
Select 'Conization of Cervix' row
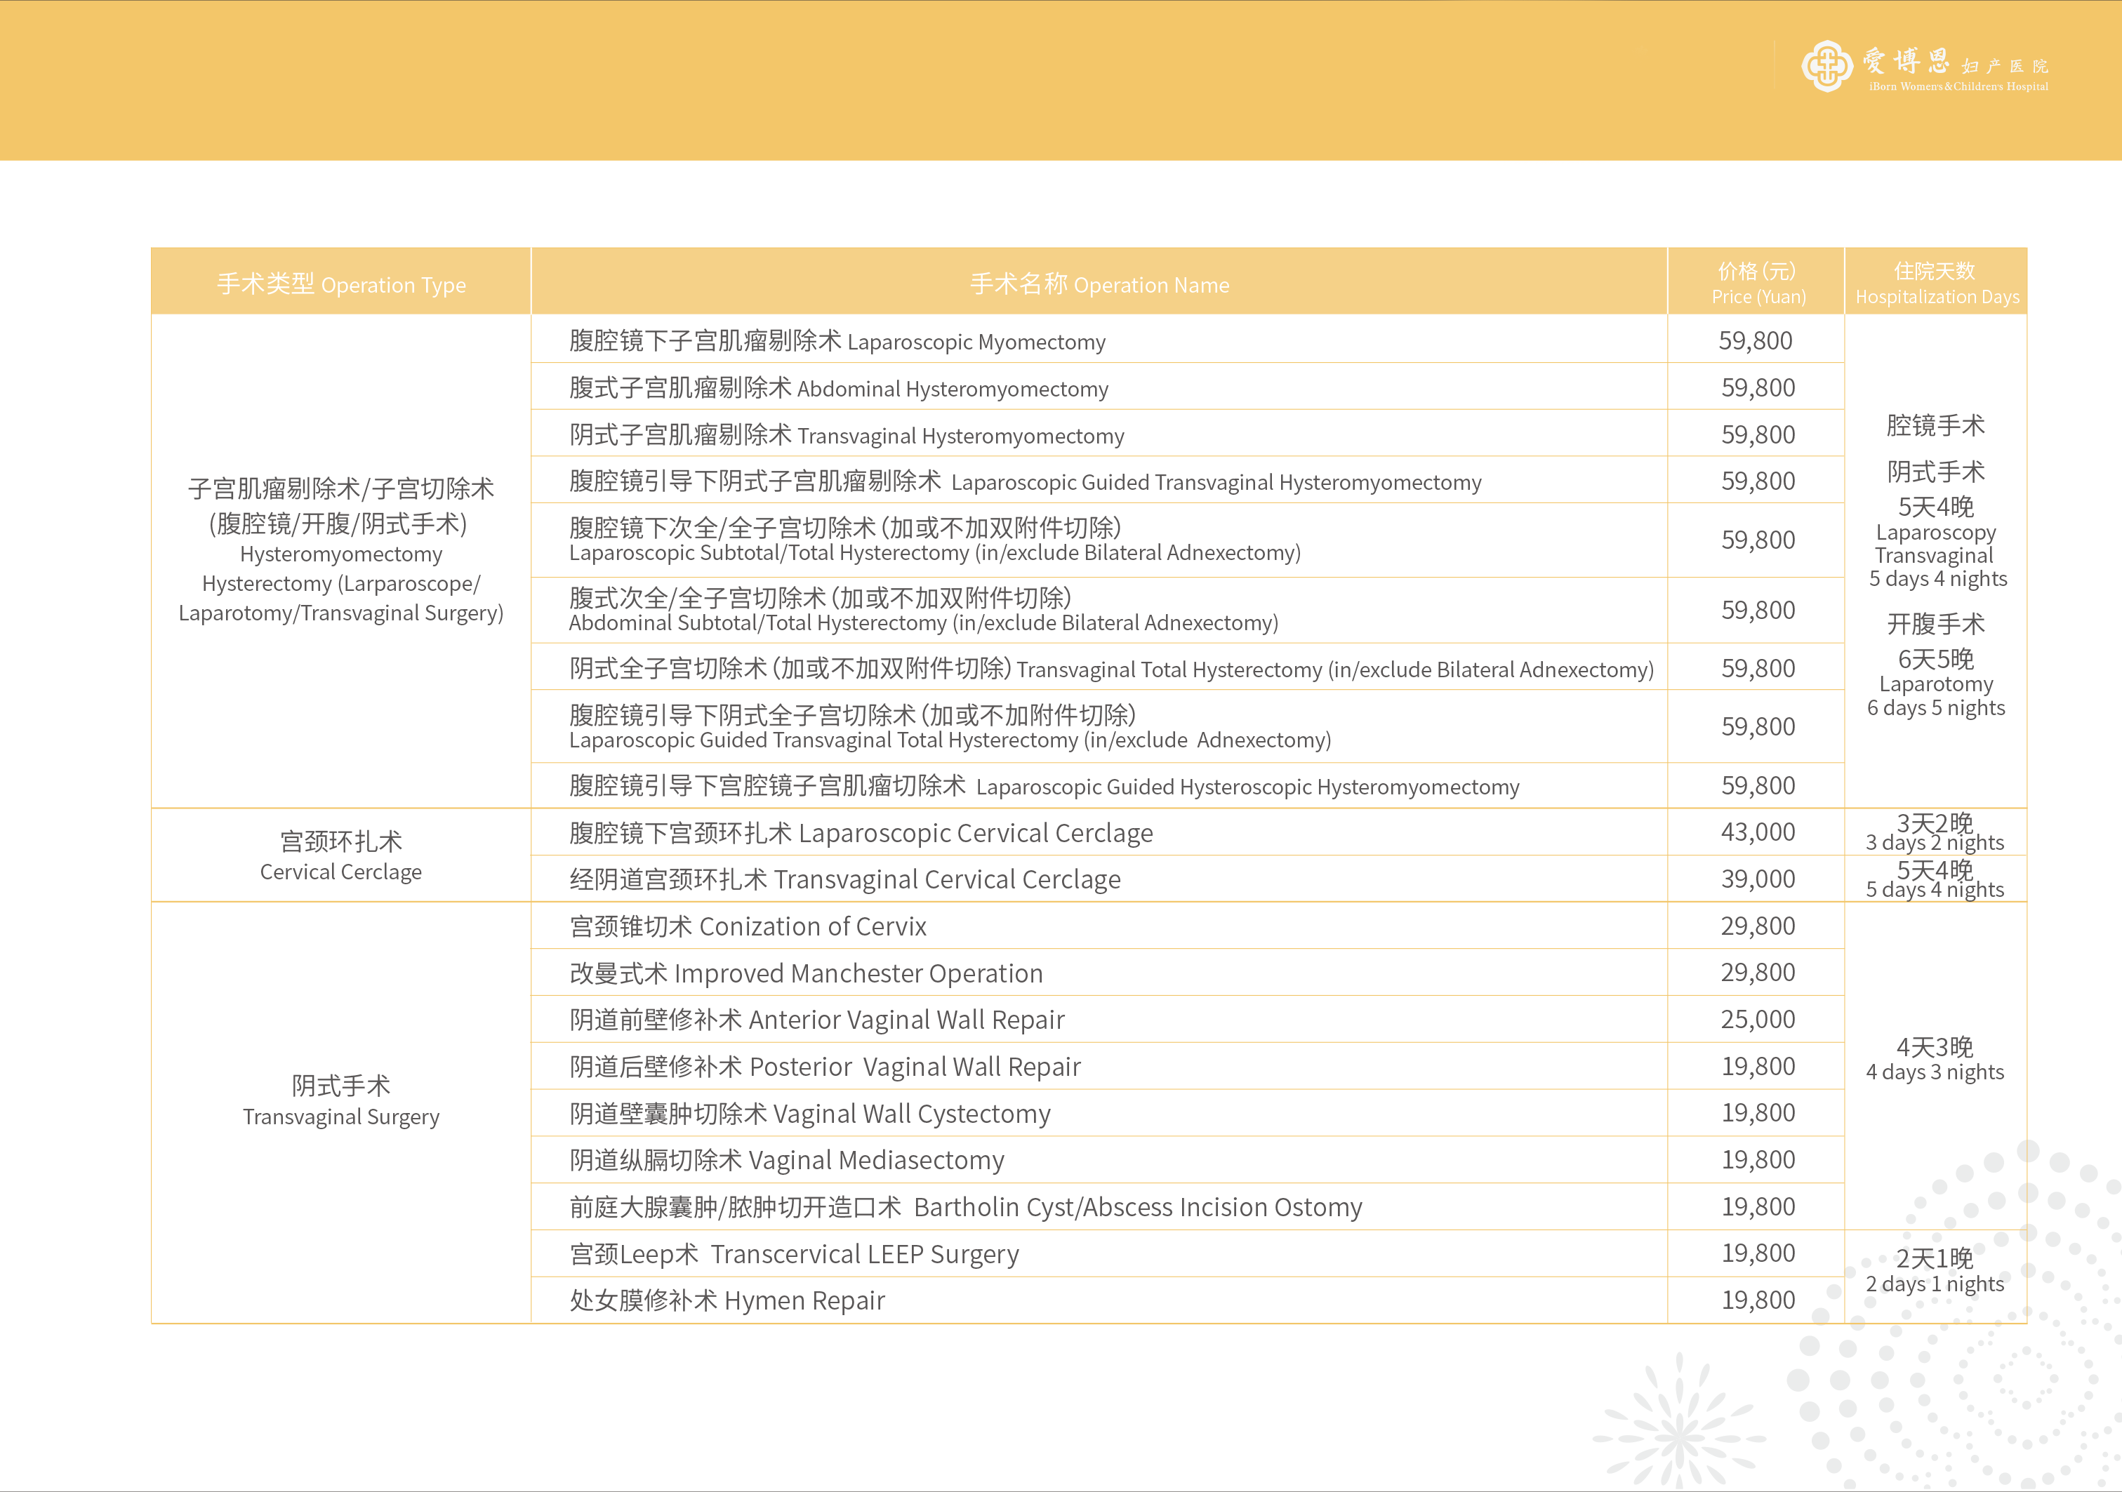pos(1100,926)
